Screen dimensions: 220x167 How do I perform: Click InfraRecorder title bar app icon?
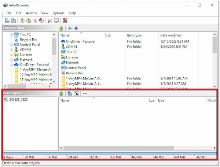click(x=5, y=5)
